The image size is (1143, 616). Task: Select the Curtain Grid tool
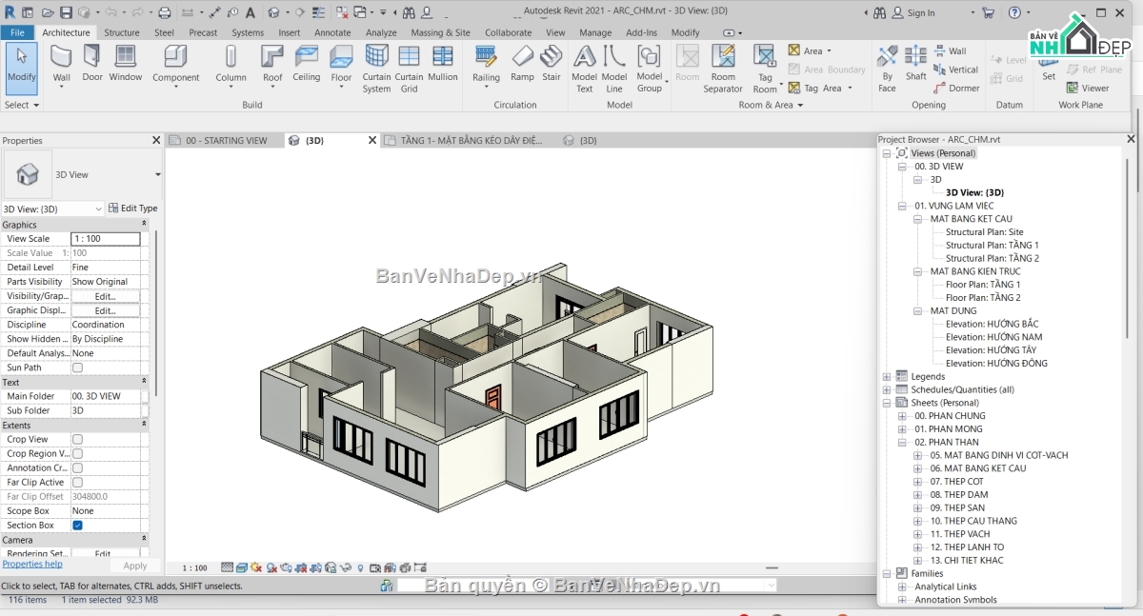click(x=409, y=69)
